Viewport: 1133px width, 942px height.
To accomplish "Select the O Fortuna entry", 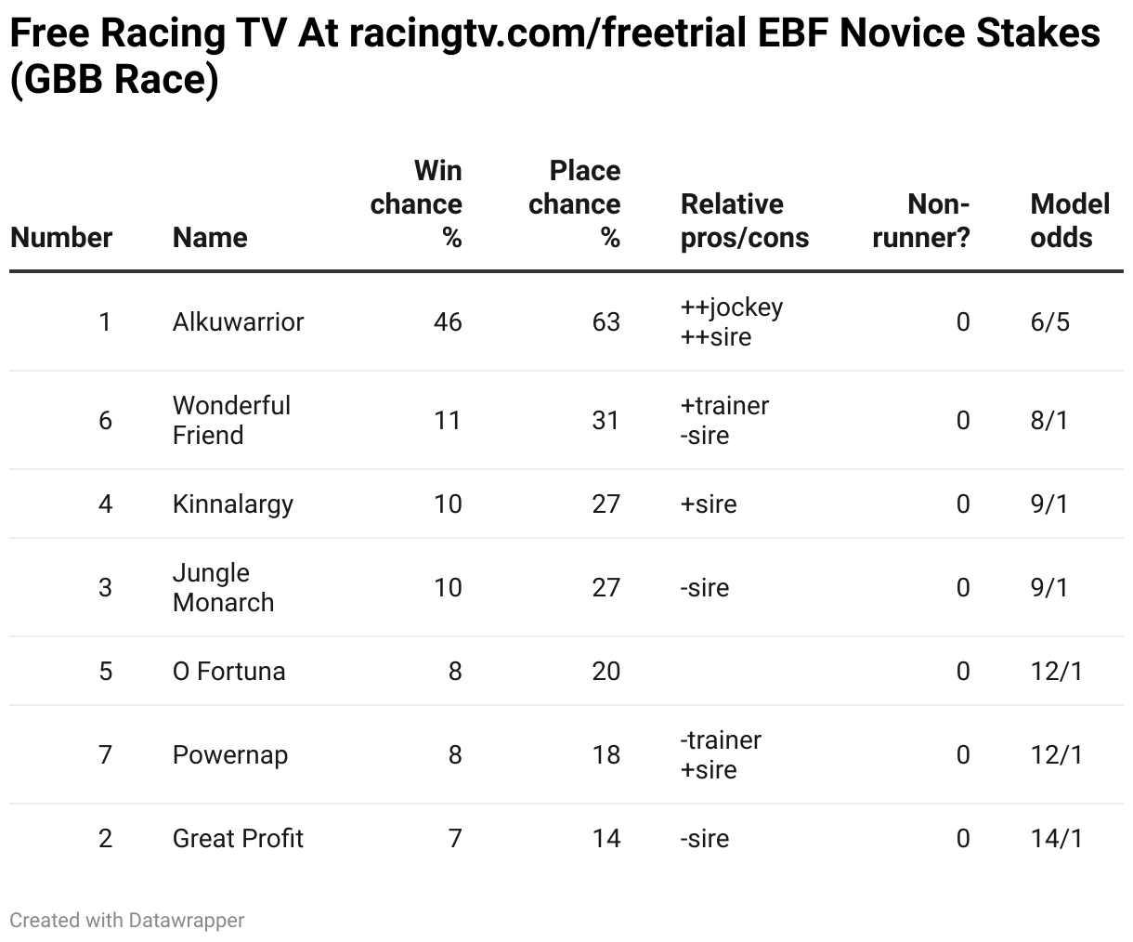I will click(x=228, y=671).
